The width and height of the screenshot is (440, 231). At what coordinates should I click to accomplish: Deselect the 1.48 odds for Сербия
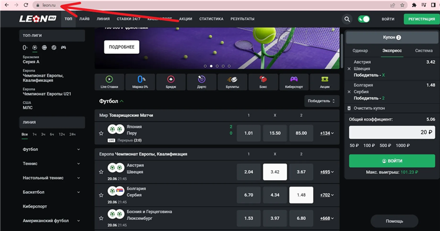[x=301, y=195]
